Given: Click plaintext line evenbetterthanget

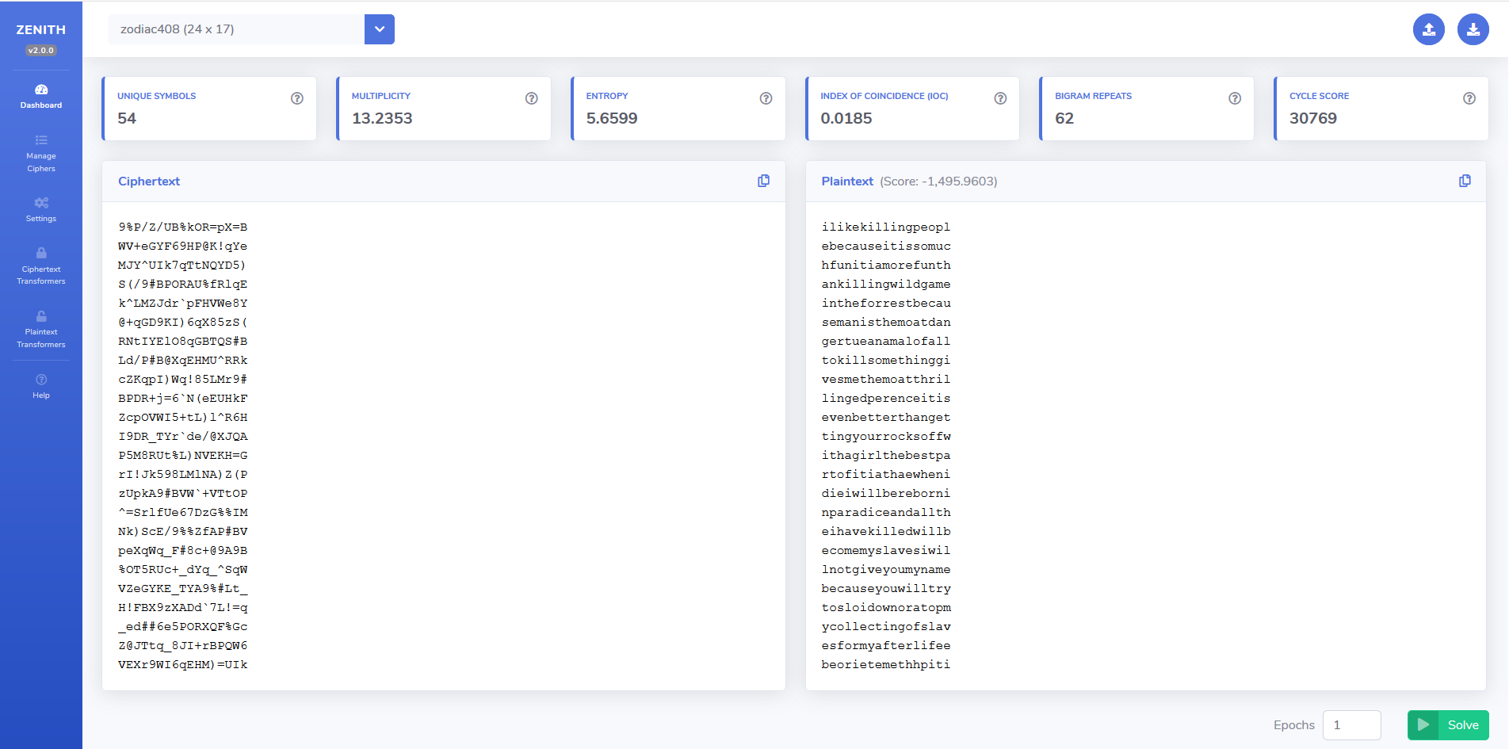Looking at the screenshot, I should click(x=886, y=418).
